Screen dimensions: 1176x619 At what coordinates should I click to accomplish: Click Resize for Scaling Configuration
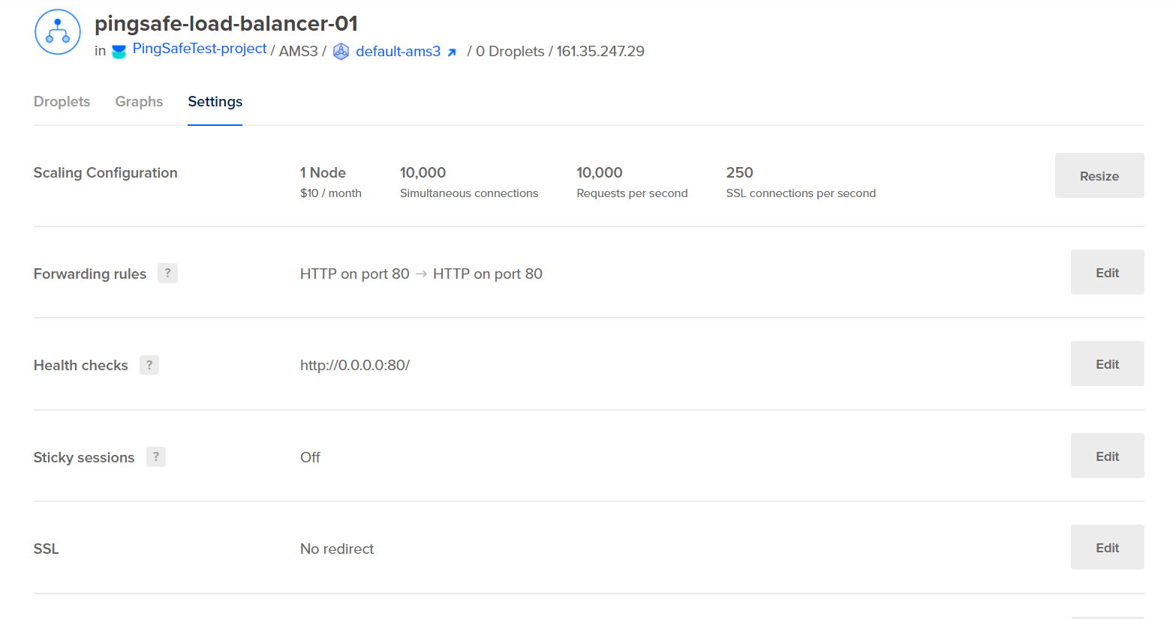[1099, 176]
